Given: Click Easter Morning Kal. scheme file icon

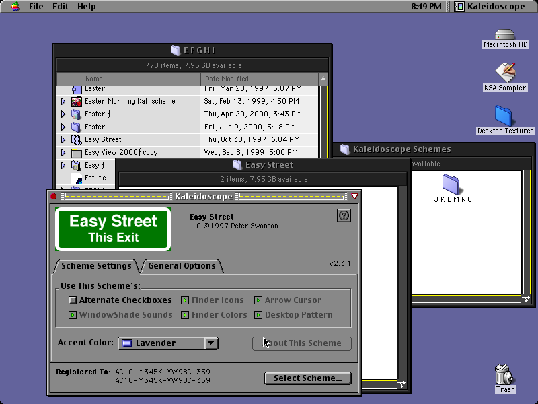Looking at the screenshot, I should [77, 102].
